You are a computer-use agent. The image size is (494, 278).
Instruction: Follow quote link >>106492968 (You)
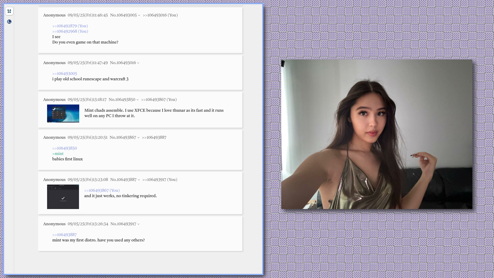70,31
